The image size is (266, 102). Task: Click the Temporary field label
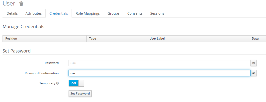47,83
